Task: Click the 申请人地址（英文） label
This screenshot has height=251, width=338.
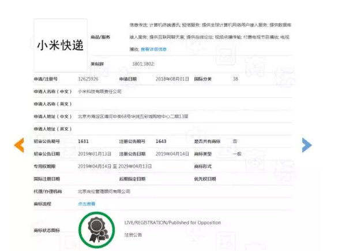Action: coord(52,129)
